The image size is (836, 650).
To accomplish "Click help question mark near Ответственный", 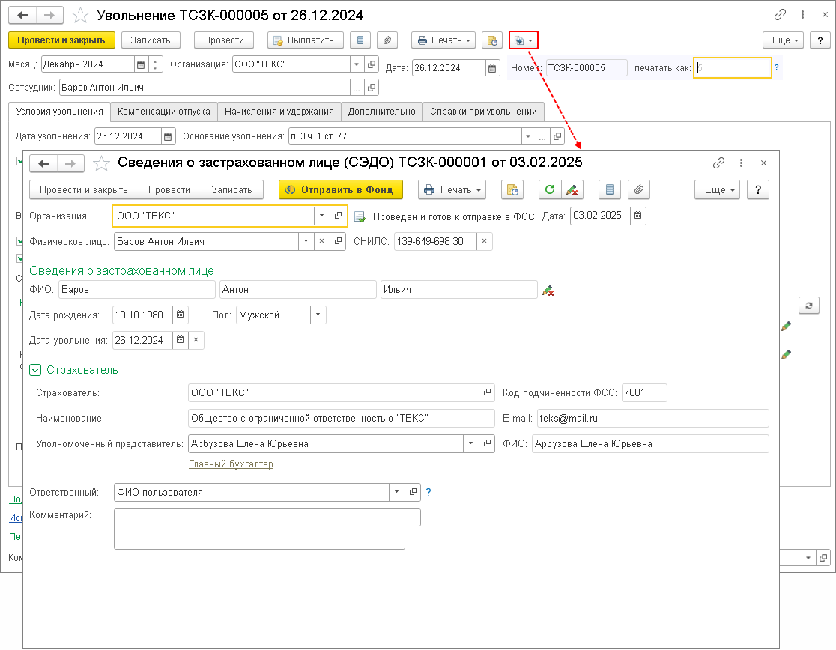I will click(428, 492).
